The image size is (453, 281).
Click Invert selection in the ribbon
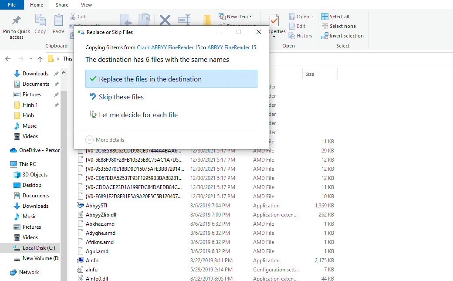click(343, 36)
